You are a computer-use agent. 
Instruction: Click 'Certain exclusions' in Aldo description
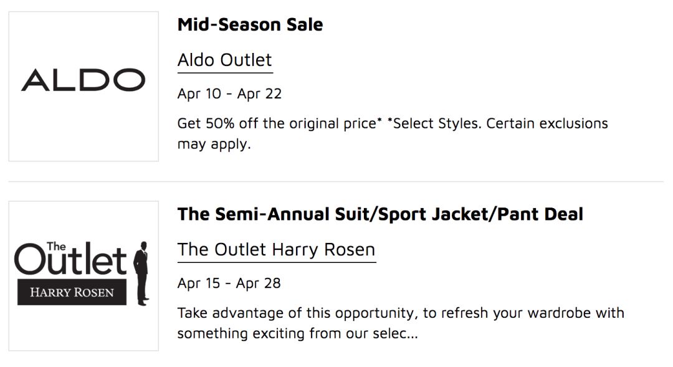click(547, 123)
